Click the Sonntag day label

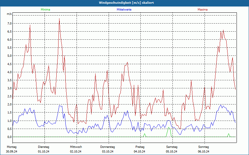click(204, 147)
